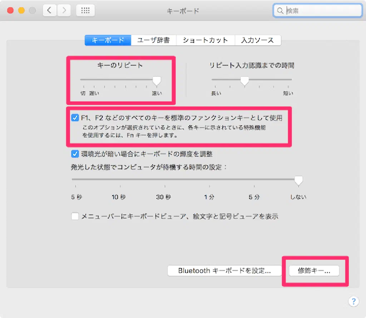Open the ショートカット tab

(x=205, y=40)
